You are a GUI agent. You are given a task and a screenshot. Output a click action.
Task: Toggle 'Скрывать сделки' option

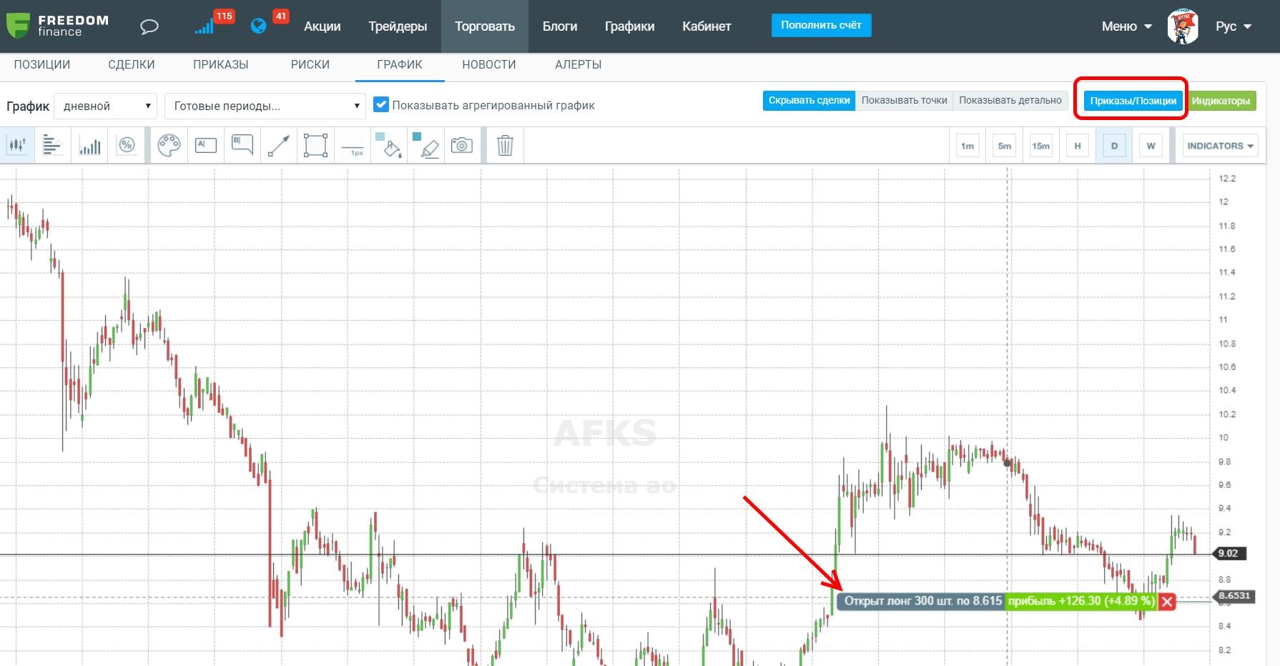[x=809, y=101]
